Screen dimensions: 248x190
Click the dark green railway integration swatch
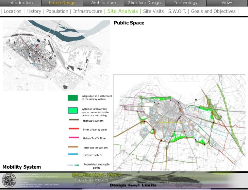click(x=73, y=98)
